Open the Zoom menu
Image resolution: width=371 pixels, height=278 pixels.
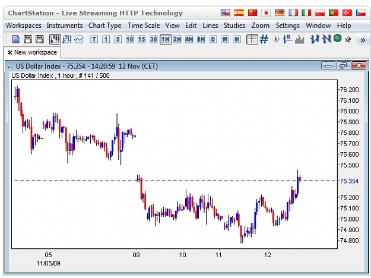coord(260,26)
